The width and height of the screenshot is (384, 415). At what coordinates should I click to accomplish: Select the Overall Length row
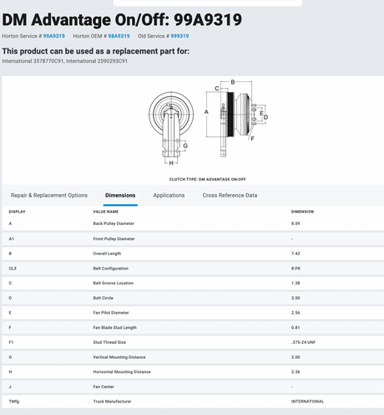pyautogui.click(x=193, y=254)
